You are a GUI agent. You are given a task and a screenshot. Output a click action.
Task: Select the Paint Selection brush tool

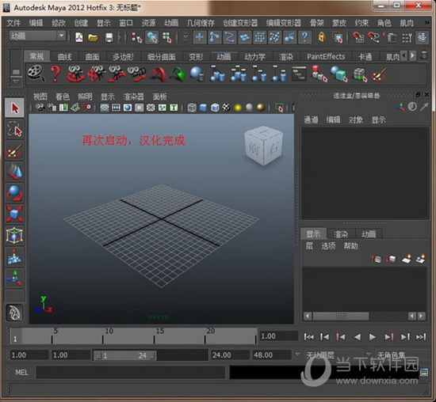click(14, 150)
